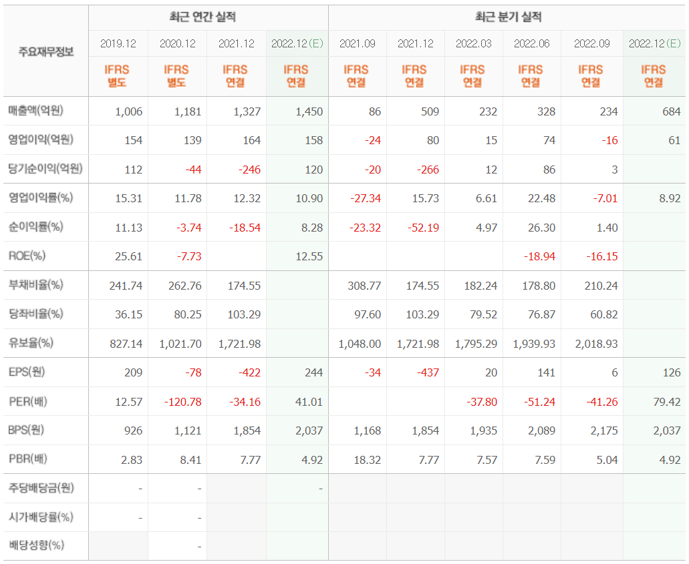Click the 2019.12 column header
This screenshot has width=689, height=564.
(118, 43)
